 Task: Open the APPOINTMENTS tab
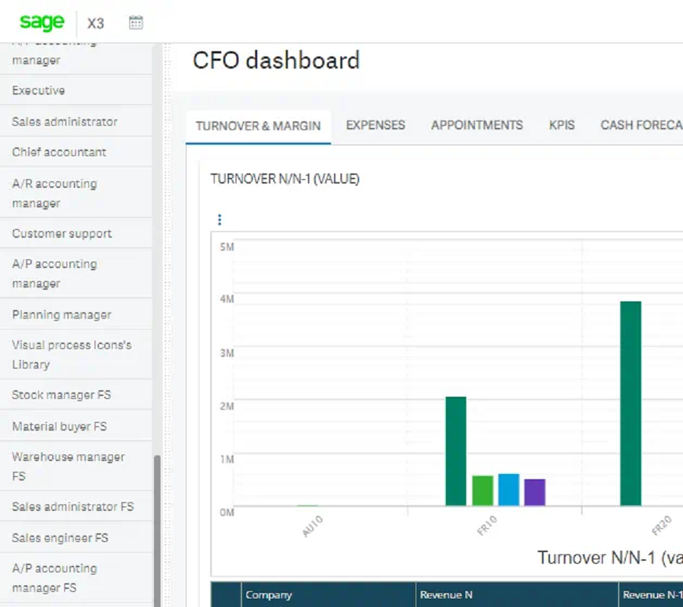pos(476,124)
